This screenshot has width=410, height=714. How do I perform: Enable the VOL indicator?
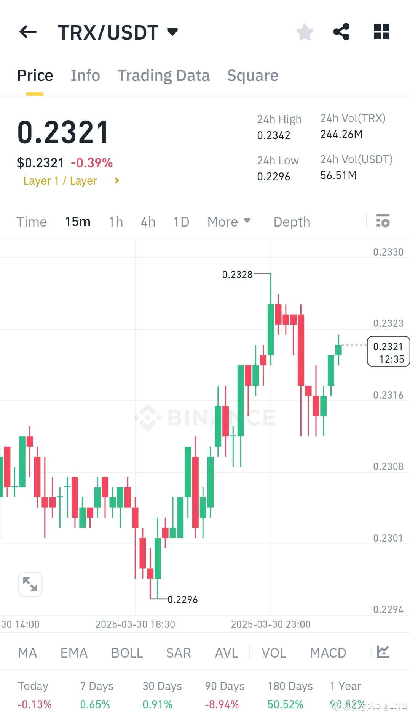click(x=273, y=653)
